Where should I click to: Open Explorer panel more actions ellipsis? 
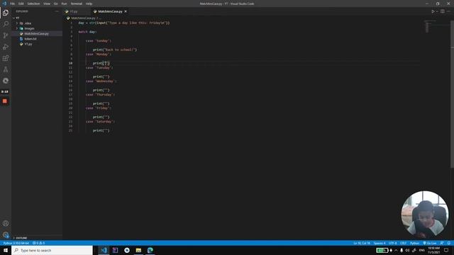57,11
